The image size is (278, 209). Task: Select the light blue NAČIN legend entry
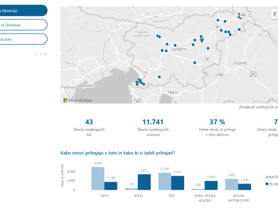(x=272, y=177)
